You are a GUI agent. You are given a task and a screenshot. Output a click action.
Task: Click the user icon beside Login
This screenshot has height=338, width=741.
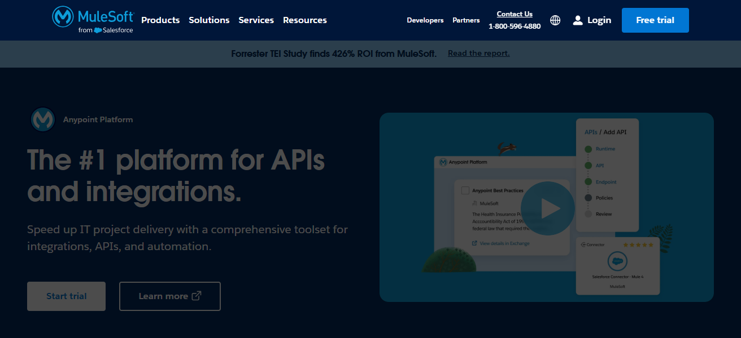[x=577, y=20]
